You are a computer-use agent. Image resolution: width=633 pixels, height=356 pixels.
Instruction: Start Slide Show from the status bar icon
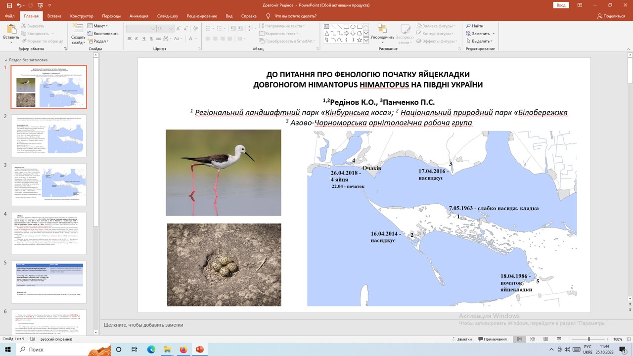[558, 339]
